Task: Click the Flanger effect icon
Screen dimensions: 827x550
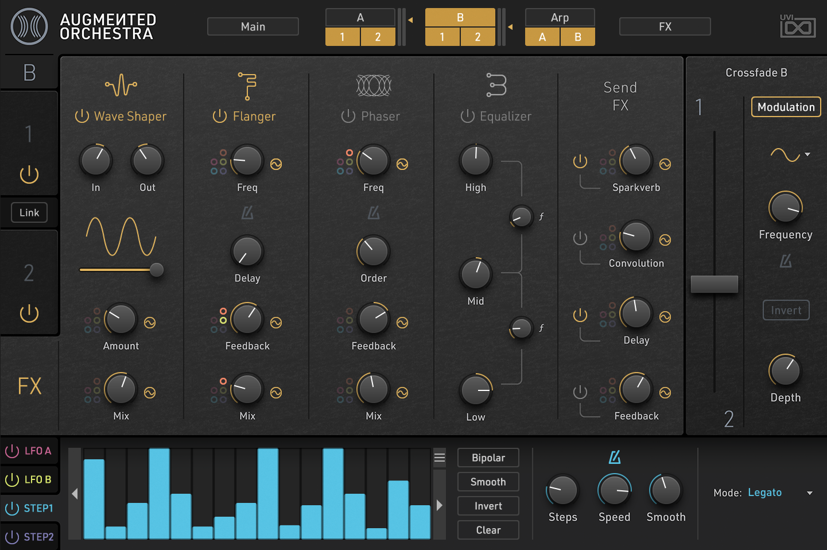Action: click(247, 86)
